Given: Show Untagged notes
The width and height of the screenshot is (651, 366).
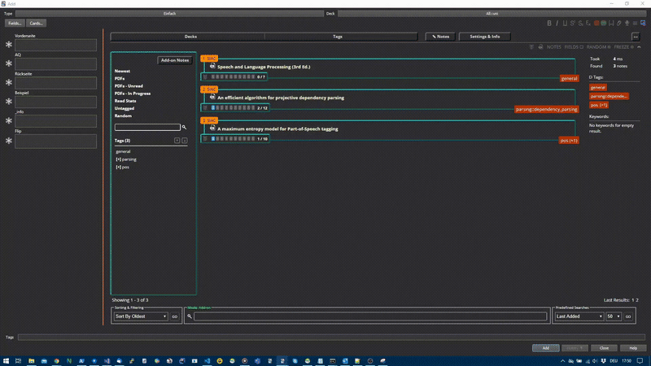Looking at the screenshot, I should coord(125,108).
